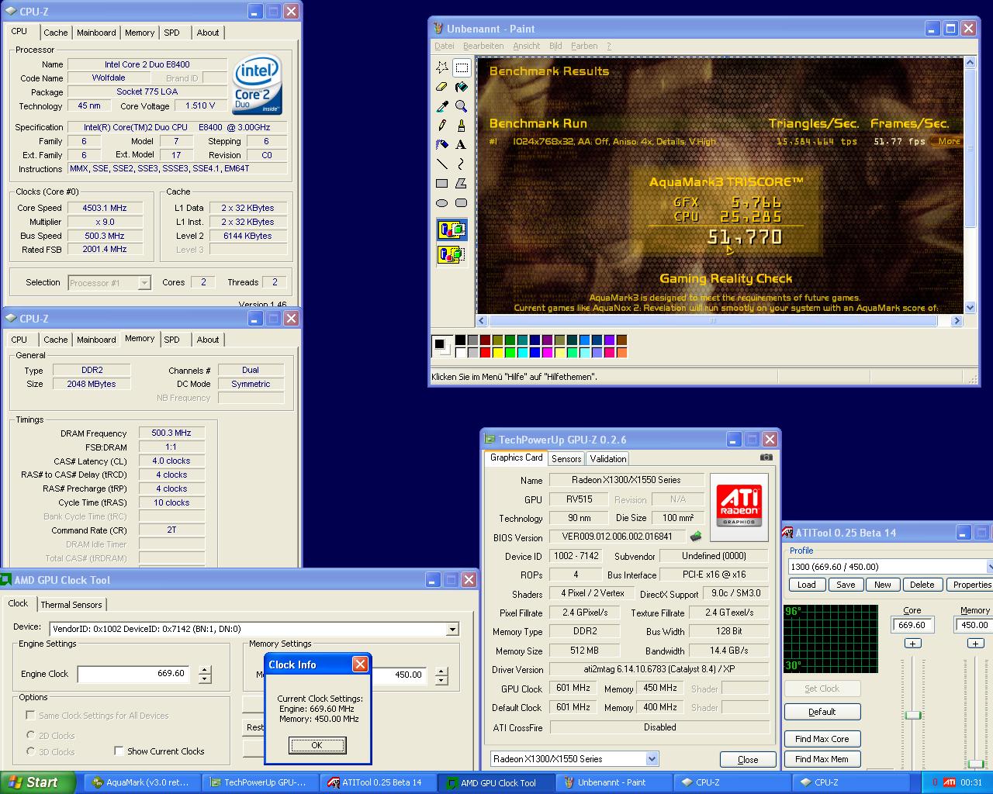This screenshot has width=993, height=794.
Task: Click the BIOS save chip icon in GPU-Z
Action: [696, 537]
